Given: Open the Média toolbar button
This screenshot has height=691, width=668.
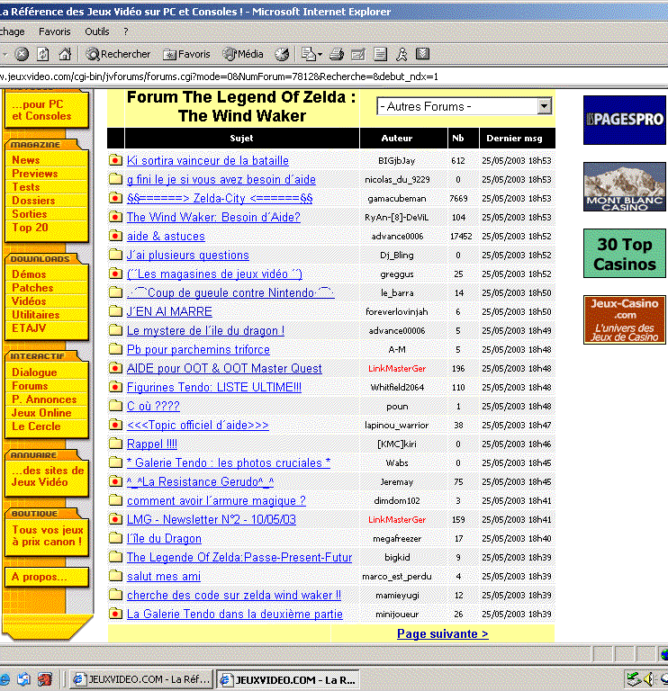Looking at the screenshot, I should [243, 54].
